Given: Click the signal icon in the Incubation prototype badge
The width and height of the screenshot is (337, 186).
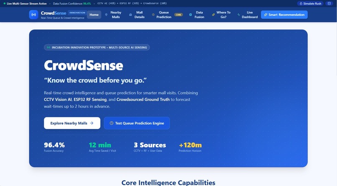Looking at the screenshot, I should (x=49, y=48).
